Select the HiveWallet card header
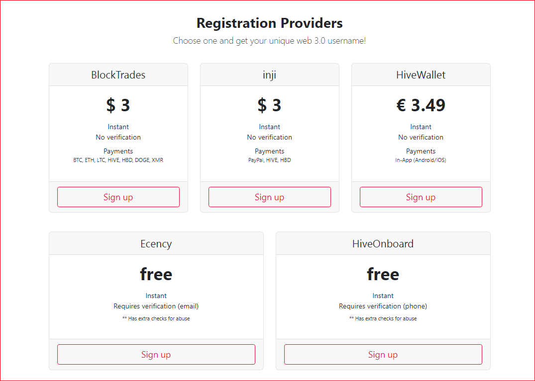This screenshot has width=535, height=381. tap(421, 75)
